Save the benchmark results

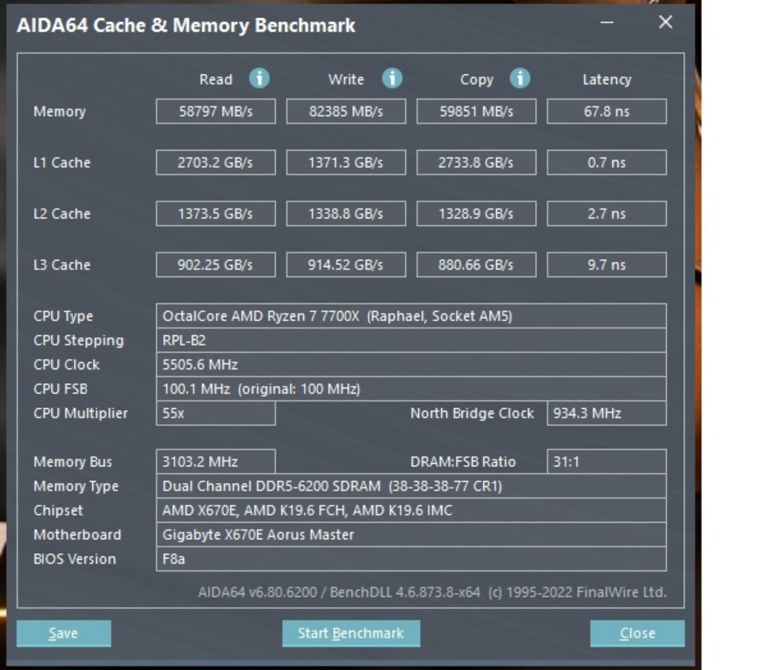(x=64, y=633)
